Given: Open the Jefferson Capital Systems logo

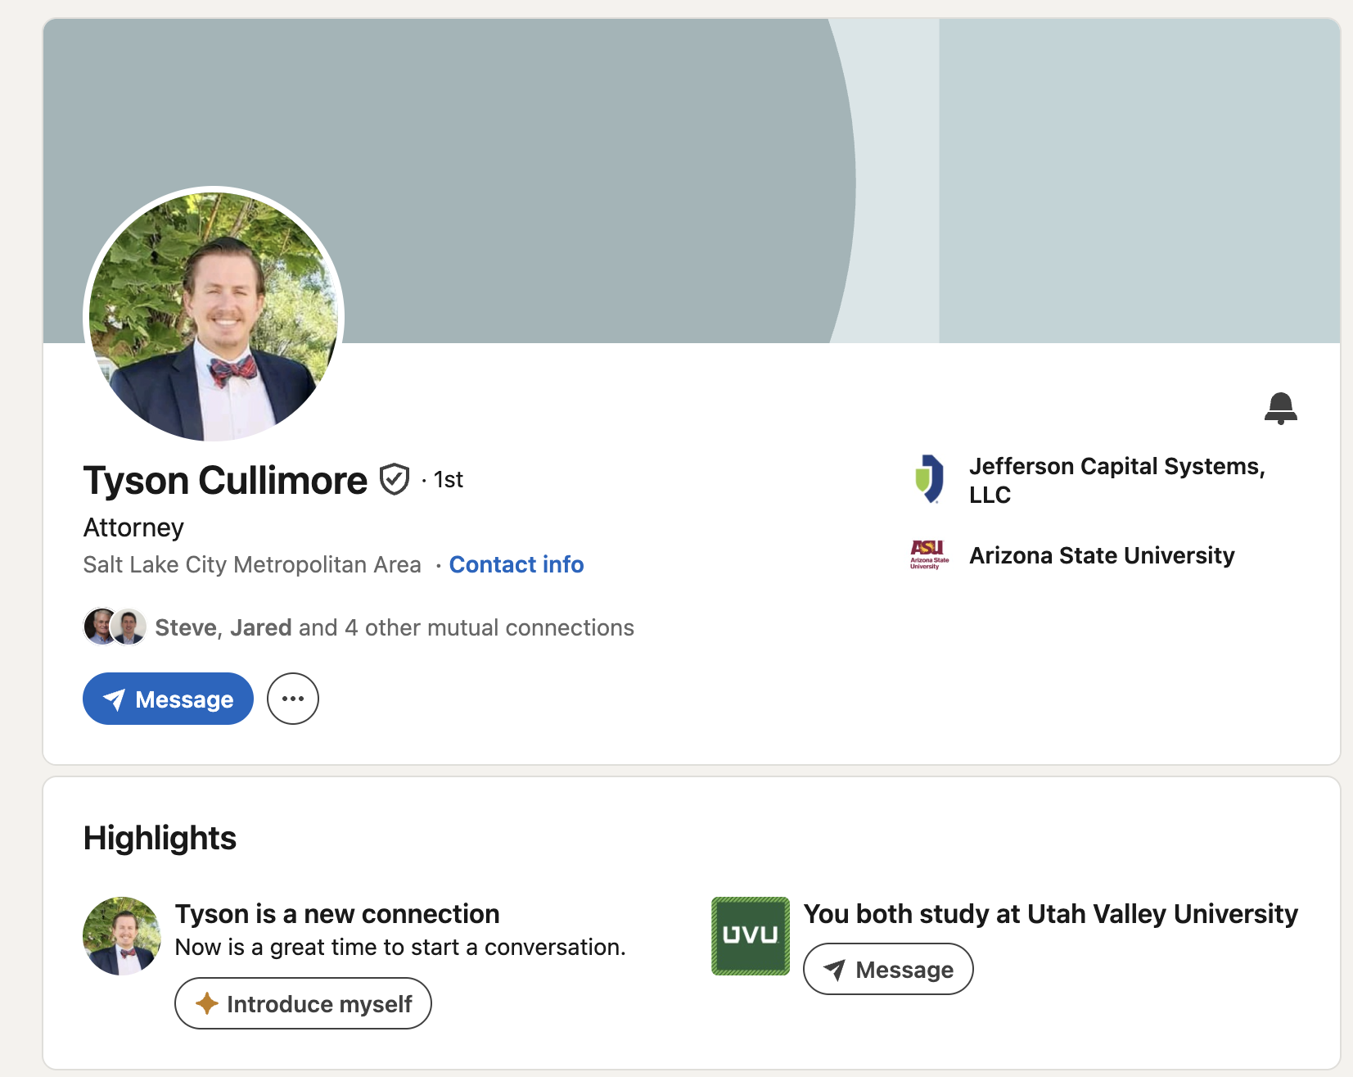Looking at the screenshot, I should tap(929, 479).
